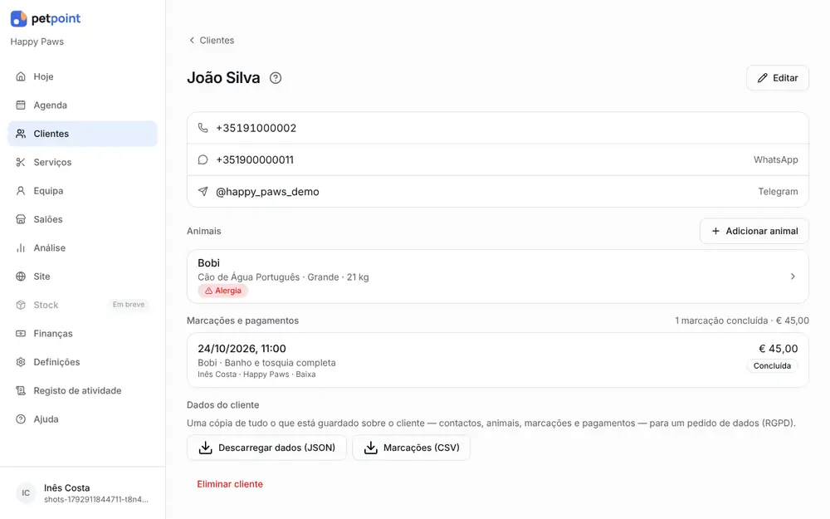Open Registo de atividade log
The height and width of the screenshot is (519, 830).
(x=82, y=391)
